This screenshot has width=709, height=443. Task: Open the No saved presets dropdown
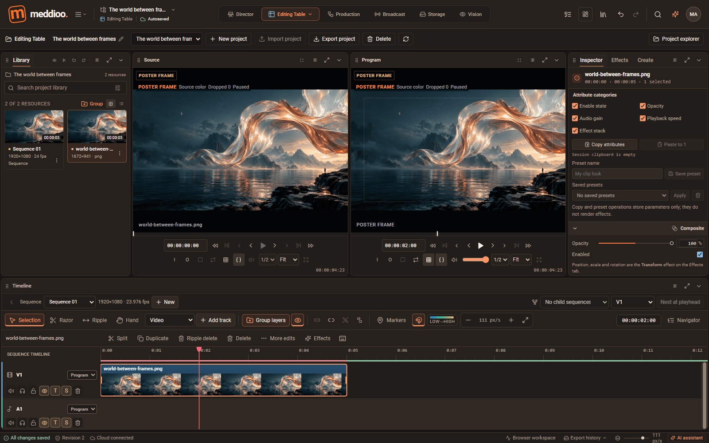pyautogui.click(x=620, y=195)
